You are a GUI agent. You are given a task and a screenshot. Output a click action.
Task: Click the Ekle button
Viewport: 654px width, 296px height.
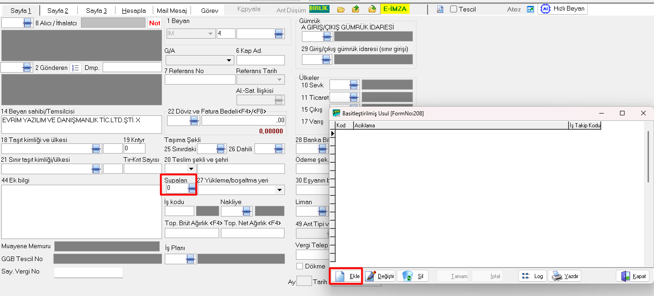(x=347, y=276)
